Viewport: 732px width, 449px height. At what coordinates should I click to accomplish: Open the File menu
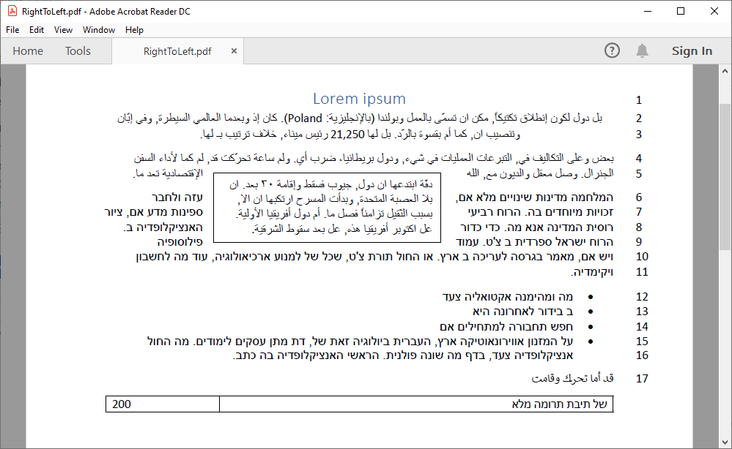coord(12,30)
